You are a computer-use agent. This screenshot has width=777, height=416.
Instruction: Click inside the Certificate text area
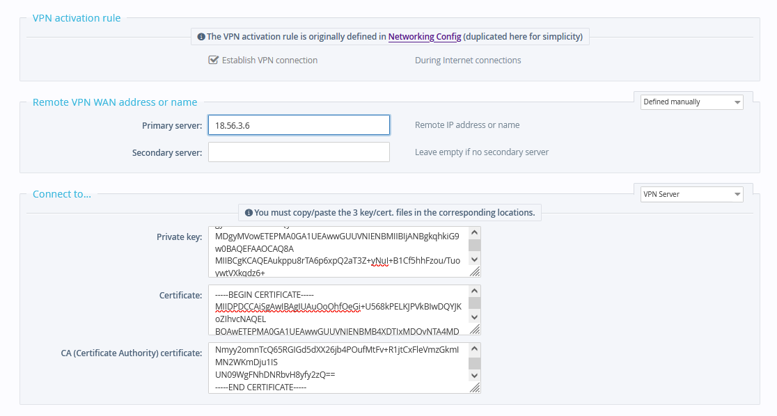[x=338, y=310]
